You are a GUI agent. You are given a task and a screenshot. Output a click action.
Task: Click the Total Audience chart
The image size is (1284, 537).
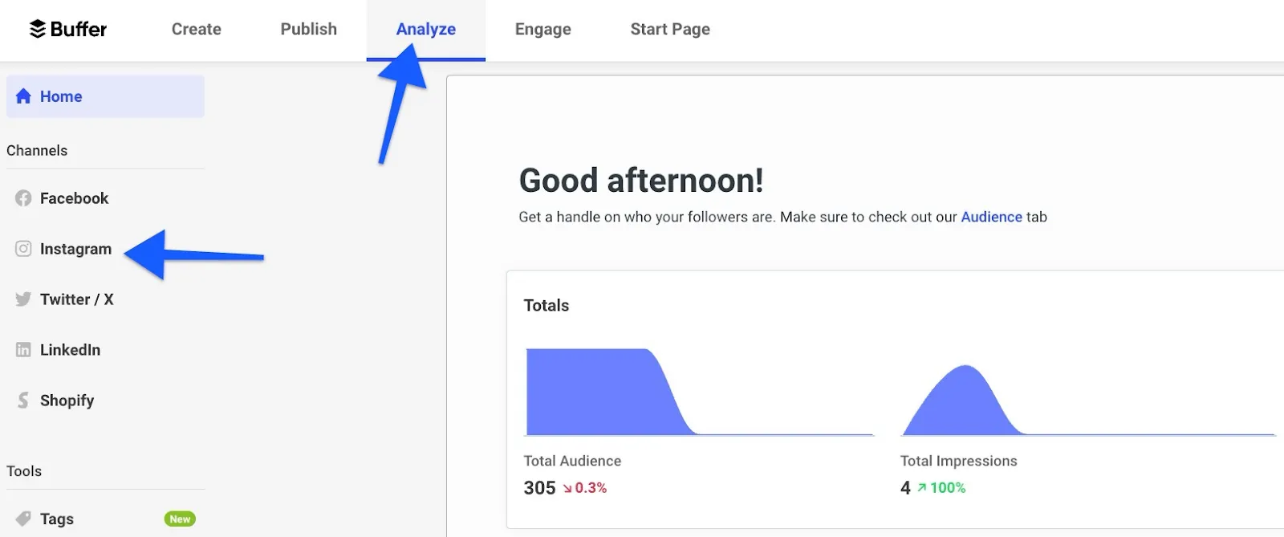[698, 392]
